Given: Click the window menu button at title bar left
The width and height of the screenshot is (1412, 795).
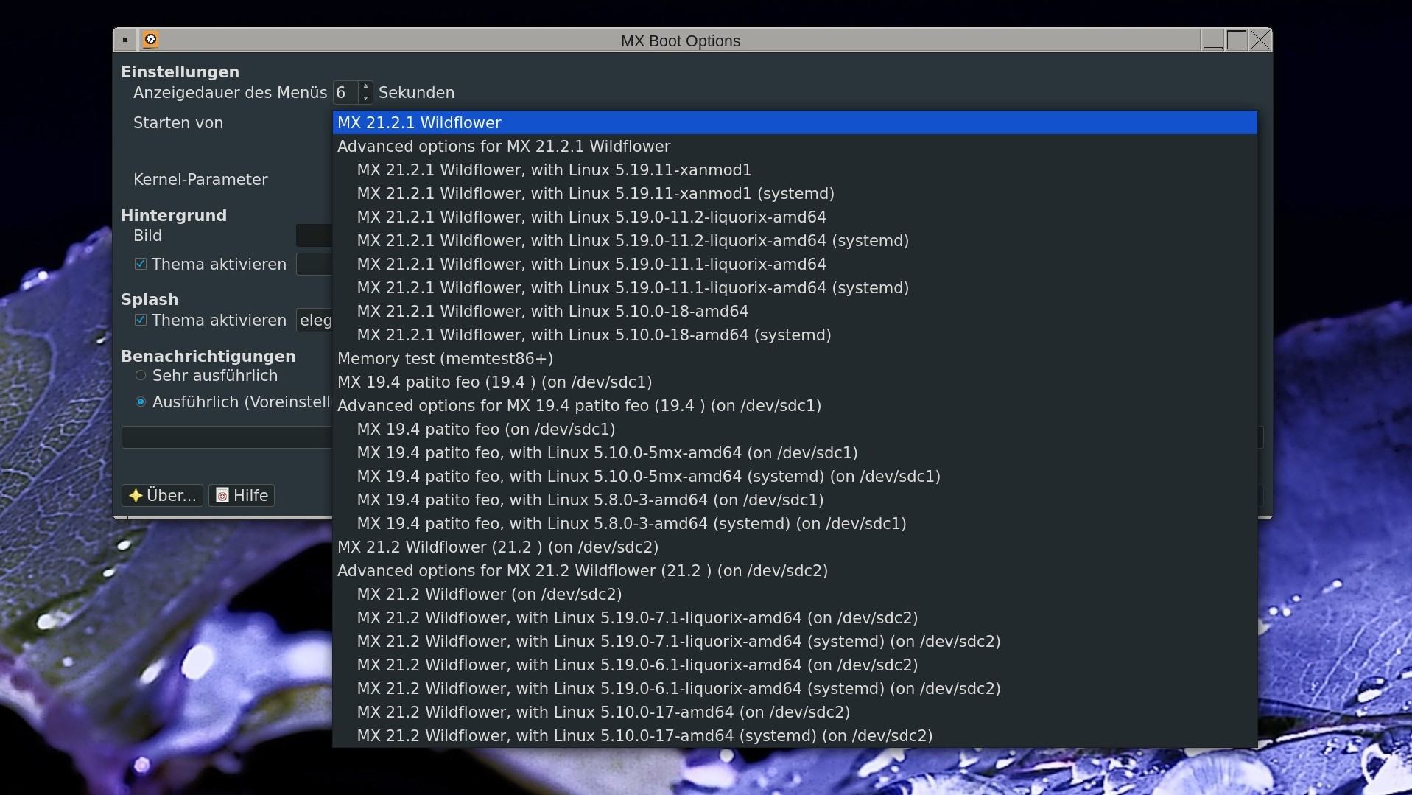Looking at the screenshot, I should pos(125,40).
